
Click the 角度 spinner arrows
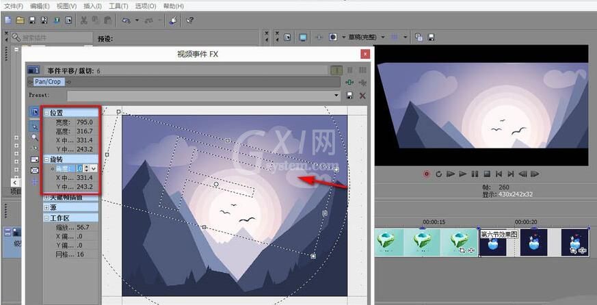(x=86, y=168)
